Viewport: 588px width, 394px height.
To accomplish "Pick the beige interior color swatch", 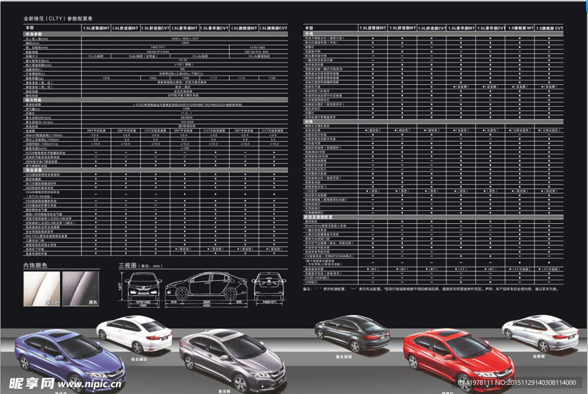I will [x=41, y=288].
